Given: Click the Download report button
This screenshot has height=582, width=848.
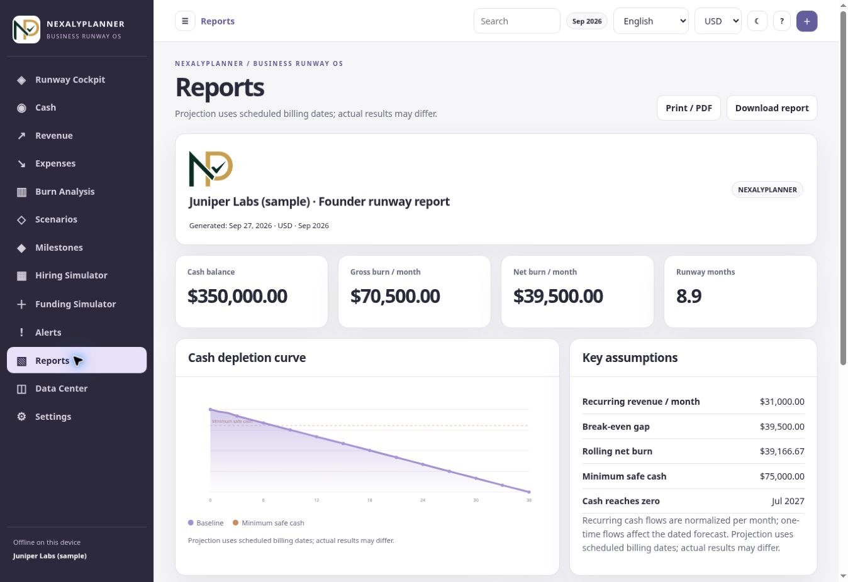Looking at the screenshot, I should [x=772, y=108].
